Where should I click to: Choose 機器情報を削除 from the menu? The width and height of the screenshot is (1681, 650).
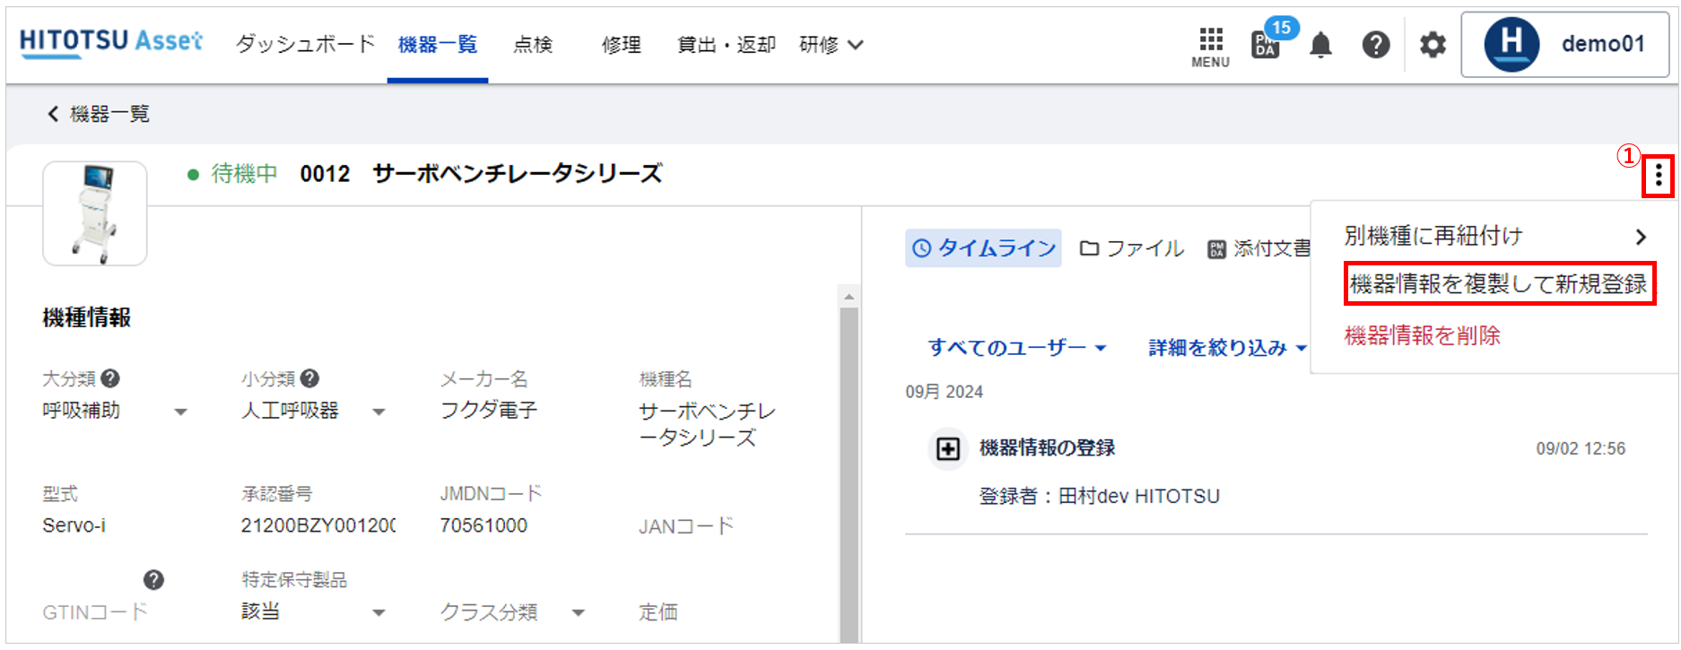pos(1422,335)
